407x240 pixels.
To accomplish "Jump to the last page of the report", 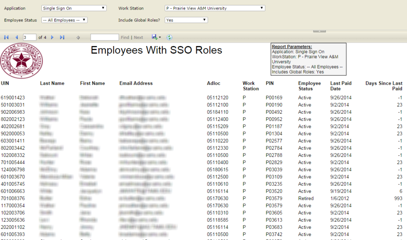I will click(x=62, y=37).
